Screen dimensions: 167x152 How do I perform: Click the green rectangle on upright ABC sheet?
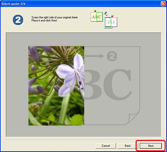100,17
